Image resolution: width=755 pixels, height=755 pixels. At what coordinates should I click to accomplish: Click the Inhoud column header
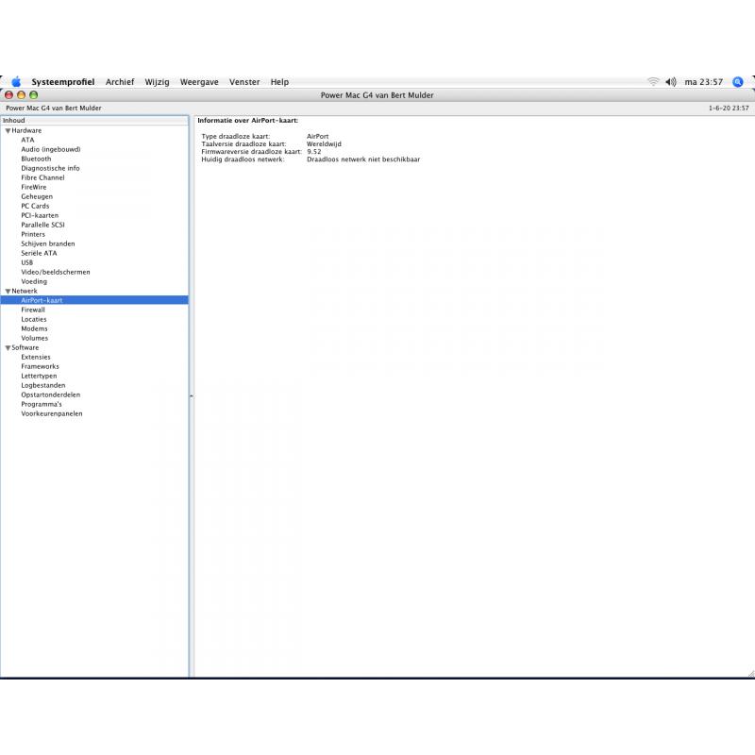94,121
